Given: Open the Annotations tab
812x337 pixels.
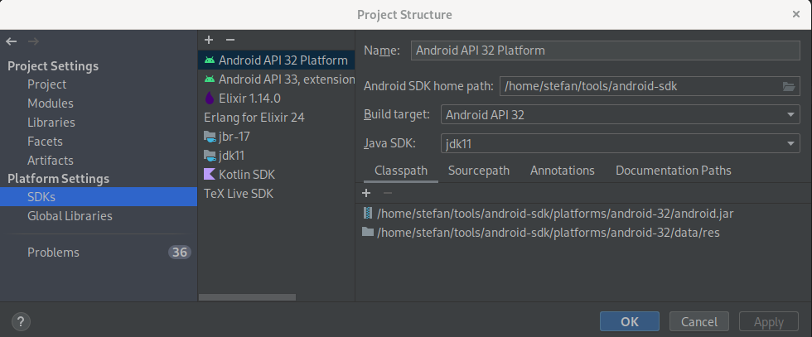Looking at the screenshot, I should pyautogui.click(x=562, y=171).
